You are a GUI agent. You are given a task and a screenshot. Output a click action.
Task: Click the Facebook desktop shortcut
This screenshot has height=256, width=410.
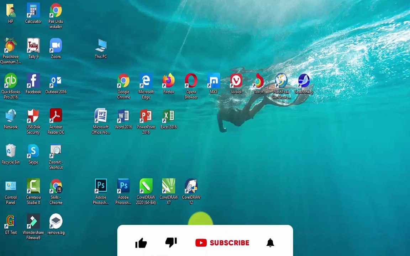[x=33, y=81]
